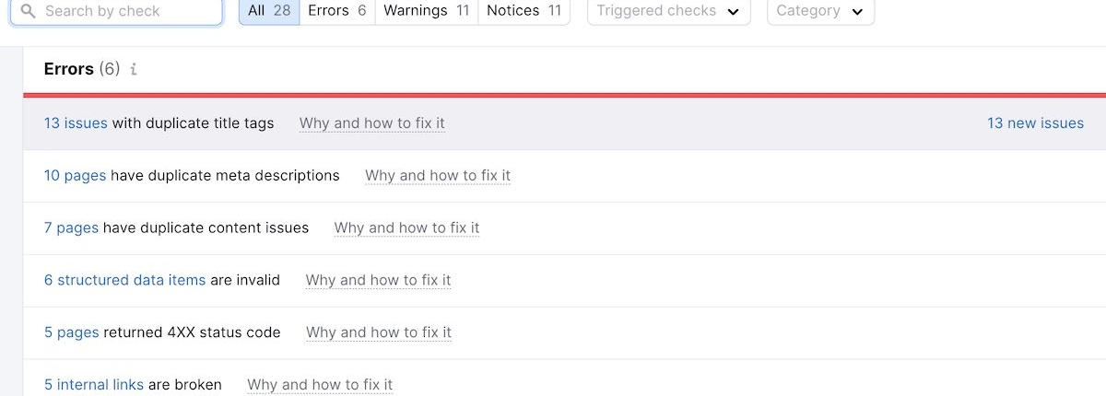
Task: Click fix help for duplicate title tags
Action: pos(372,123)
